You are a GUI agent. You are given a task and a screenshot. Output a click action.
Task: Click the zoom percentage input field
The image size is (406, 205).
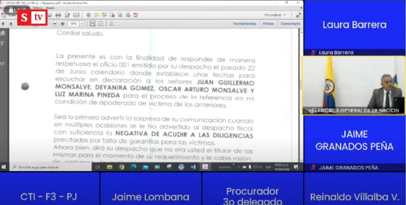(x=74, y=24)
